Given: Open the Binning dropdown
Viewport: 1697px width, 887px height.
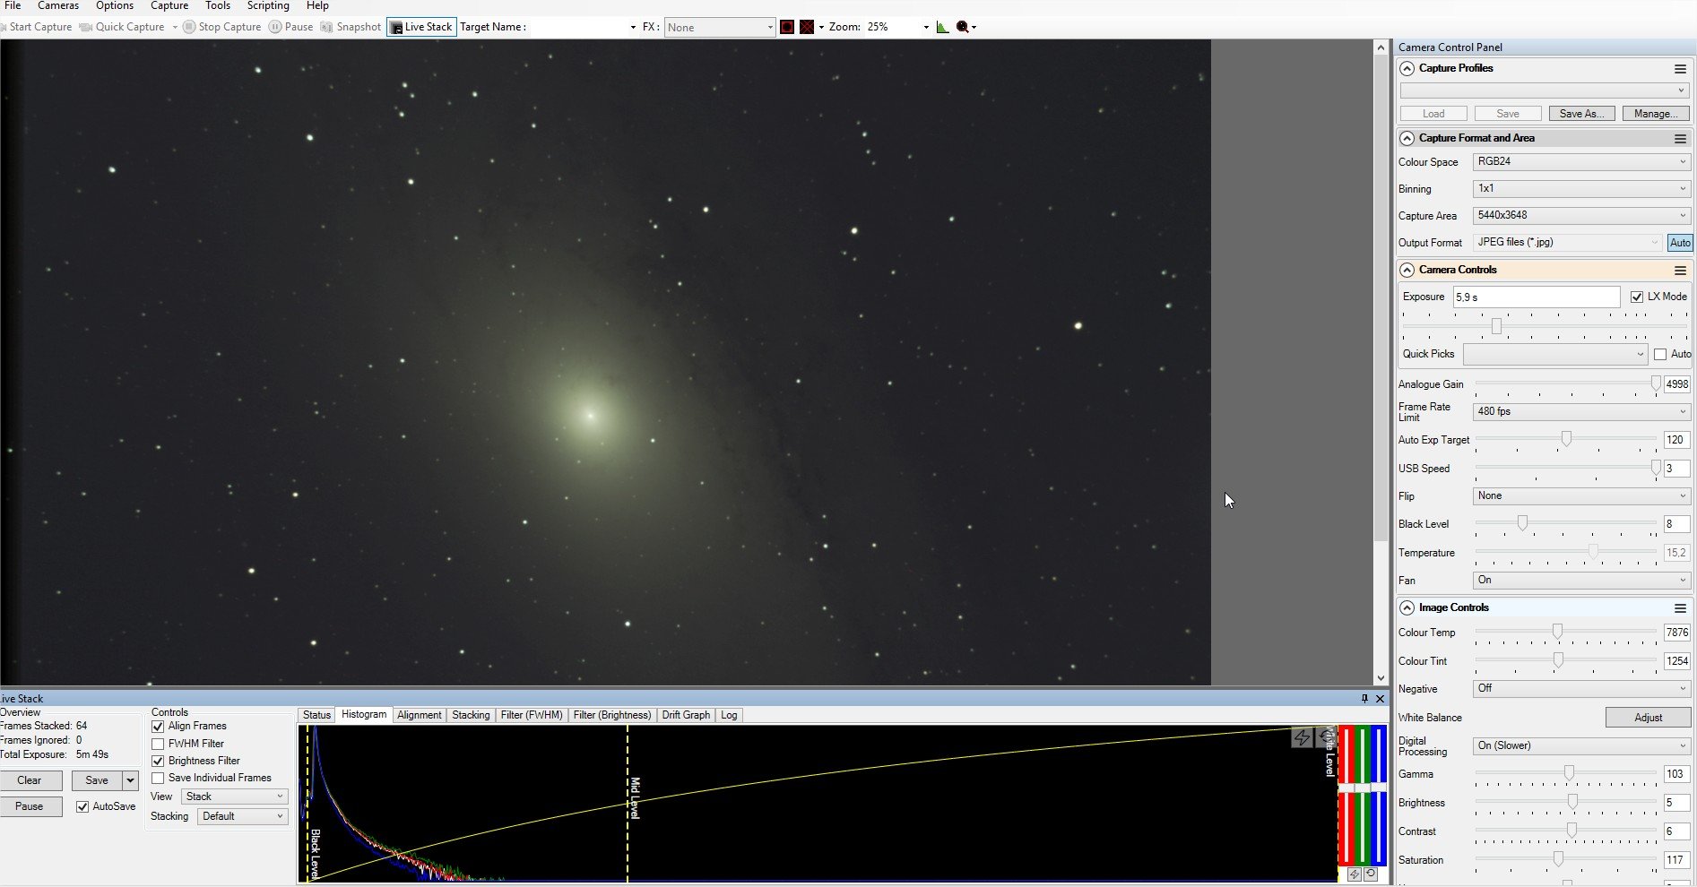Looking at the screenshot, I should tap(1581, 189).
